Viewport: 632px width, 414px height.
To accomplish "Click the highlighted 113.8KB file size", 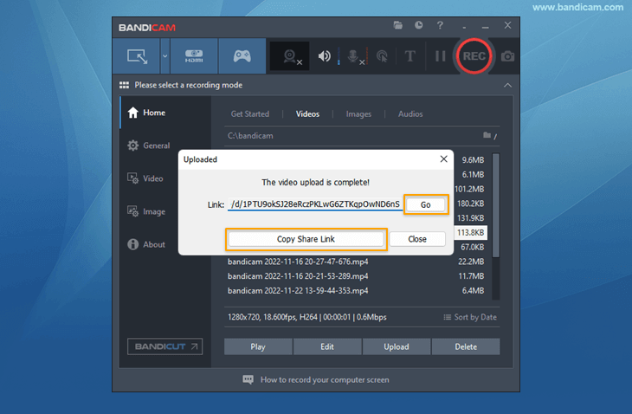I will coord(470,233).
